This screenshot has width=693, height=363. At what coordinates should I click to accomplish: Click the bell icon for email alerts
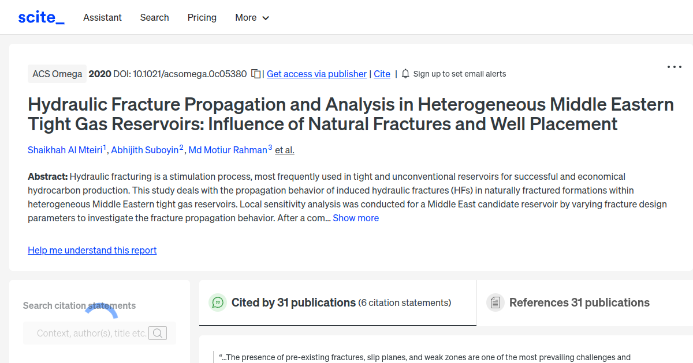click(405, 74)
